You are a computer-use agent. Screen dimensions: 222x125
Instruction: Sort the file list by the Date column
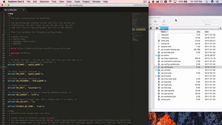tap(207, 32)
